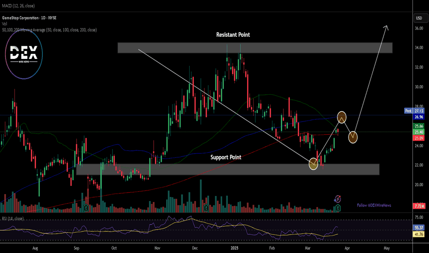Click the 32.00 price scale label
Viewport: 429px width, 253px height.
pyautogui.click(x=419, y=67)
